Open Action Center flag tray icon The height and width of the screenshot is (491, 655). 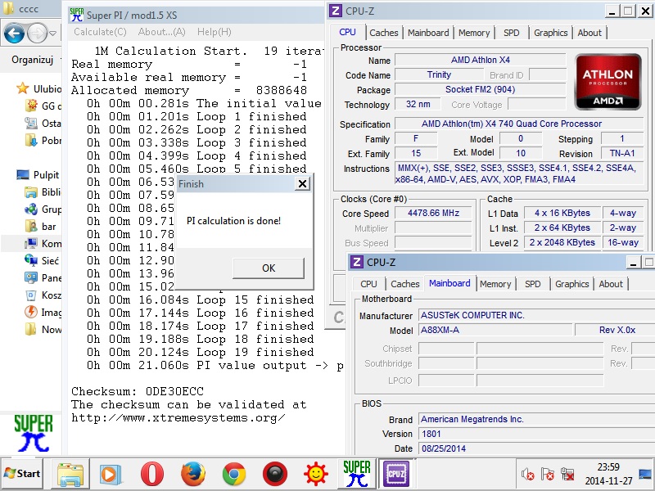point(547,474)
